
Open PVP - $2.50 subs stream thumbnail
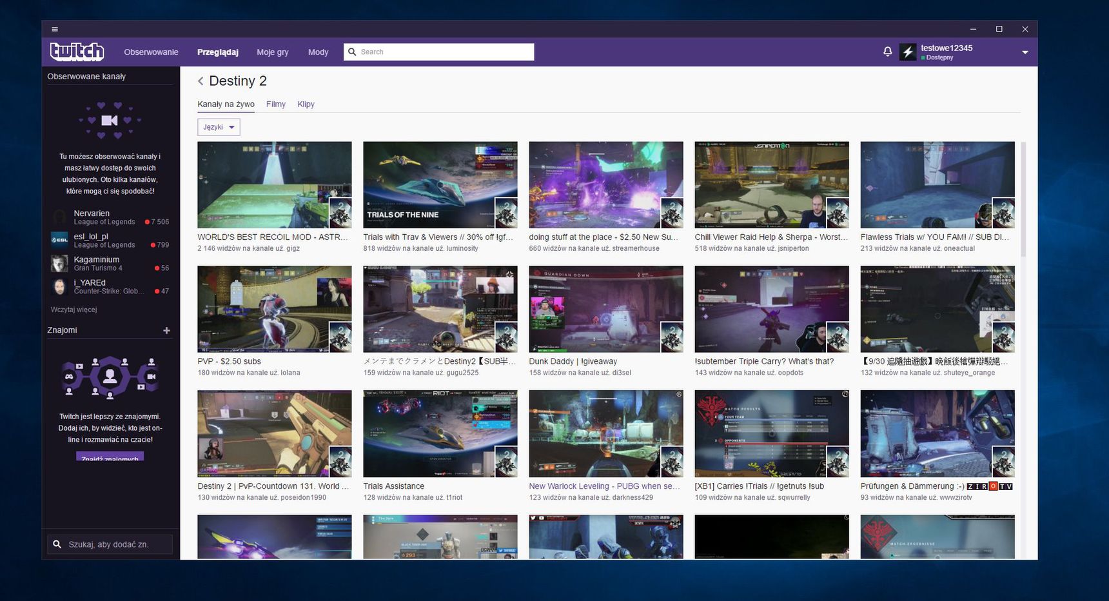275,310
